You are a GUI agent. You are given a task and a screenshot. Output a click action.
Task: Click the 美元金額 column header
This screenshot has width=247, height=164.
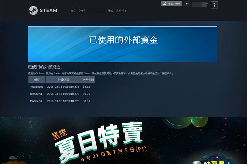(88, 80)
